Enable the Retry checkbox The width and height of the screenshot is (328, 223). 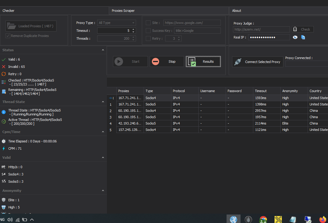pos(148,38)
